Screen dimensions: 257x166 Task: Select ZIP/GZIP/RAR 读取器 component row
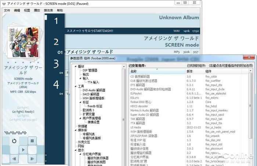tap(189, 136)
